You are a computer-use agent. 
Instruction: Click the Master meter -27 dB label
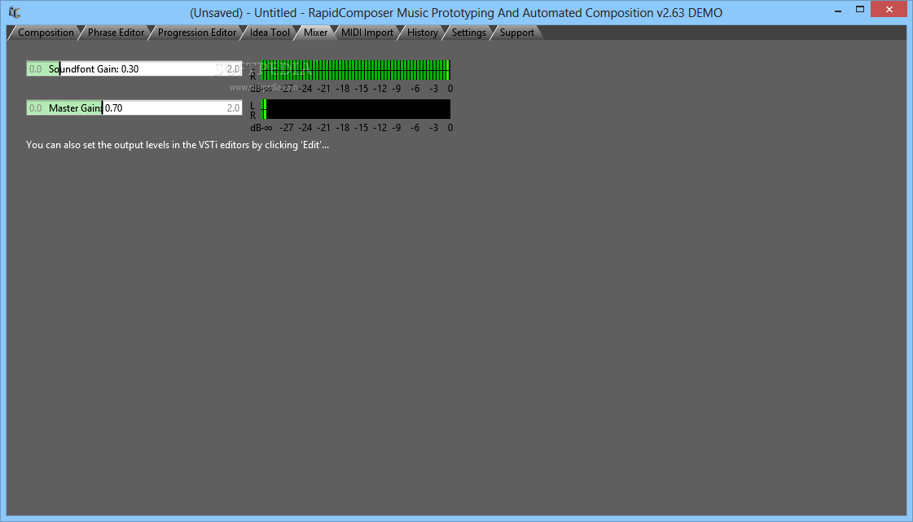pos(287,127)
